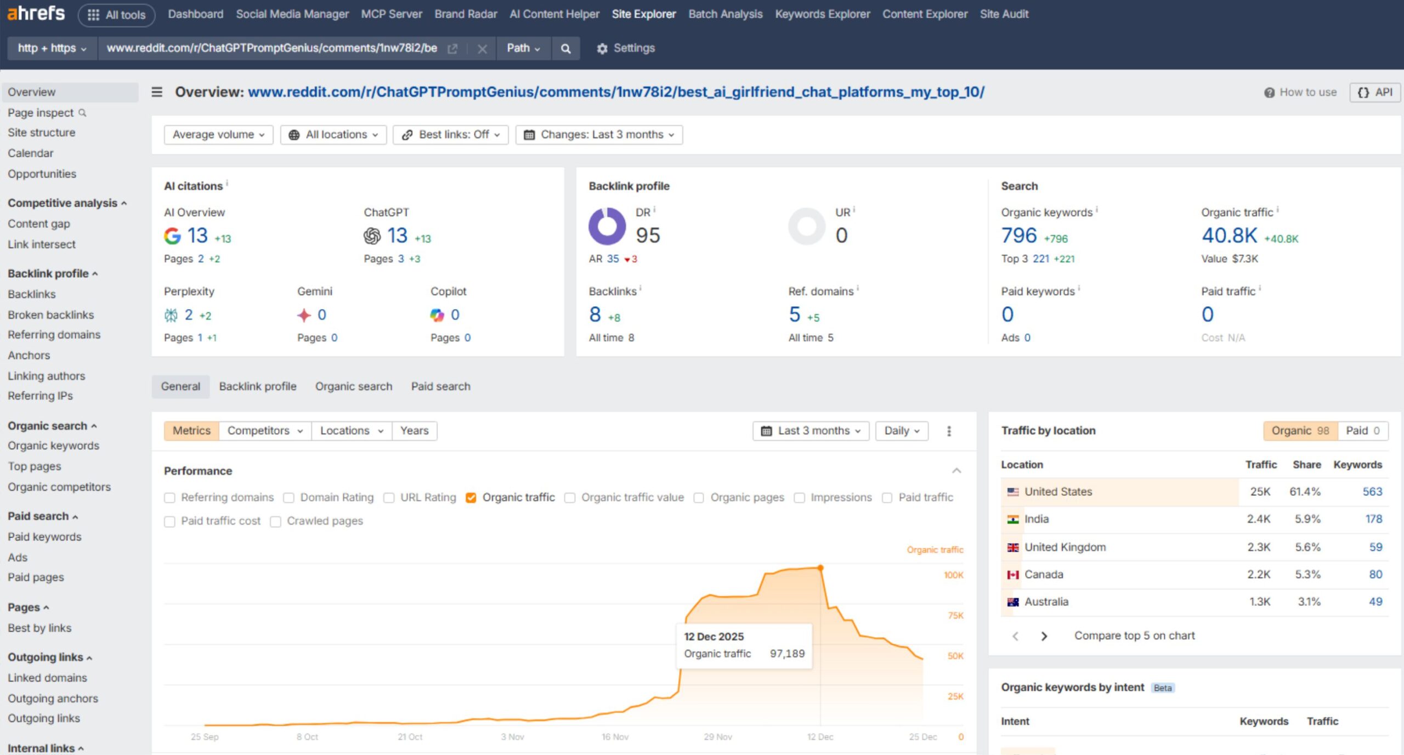1404x755 pixels.
Task: Enable the Referring domains checkbox
Action: click(169, 497)
